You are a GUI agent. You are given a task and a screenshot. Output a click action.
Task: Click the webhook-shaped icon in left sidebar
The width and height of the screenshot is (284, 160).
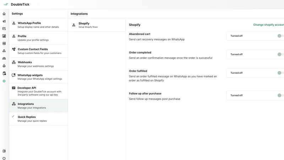coord(4,51)
